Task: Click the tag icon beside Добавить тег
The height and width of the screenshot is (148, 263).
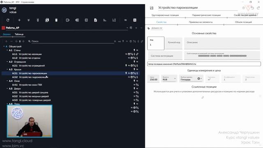Action: coord(149,28)
